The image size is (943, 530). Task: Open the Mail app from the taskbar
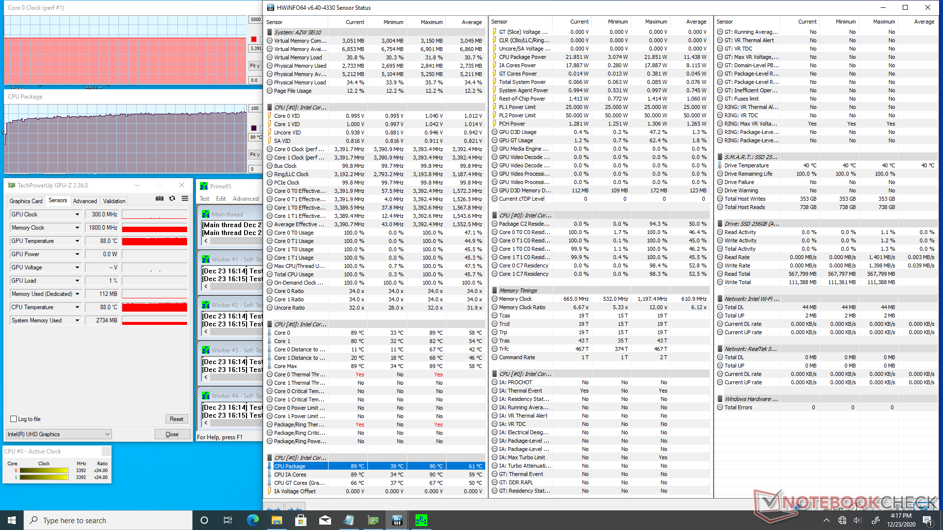tap(325, 520)
